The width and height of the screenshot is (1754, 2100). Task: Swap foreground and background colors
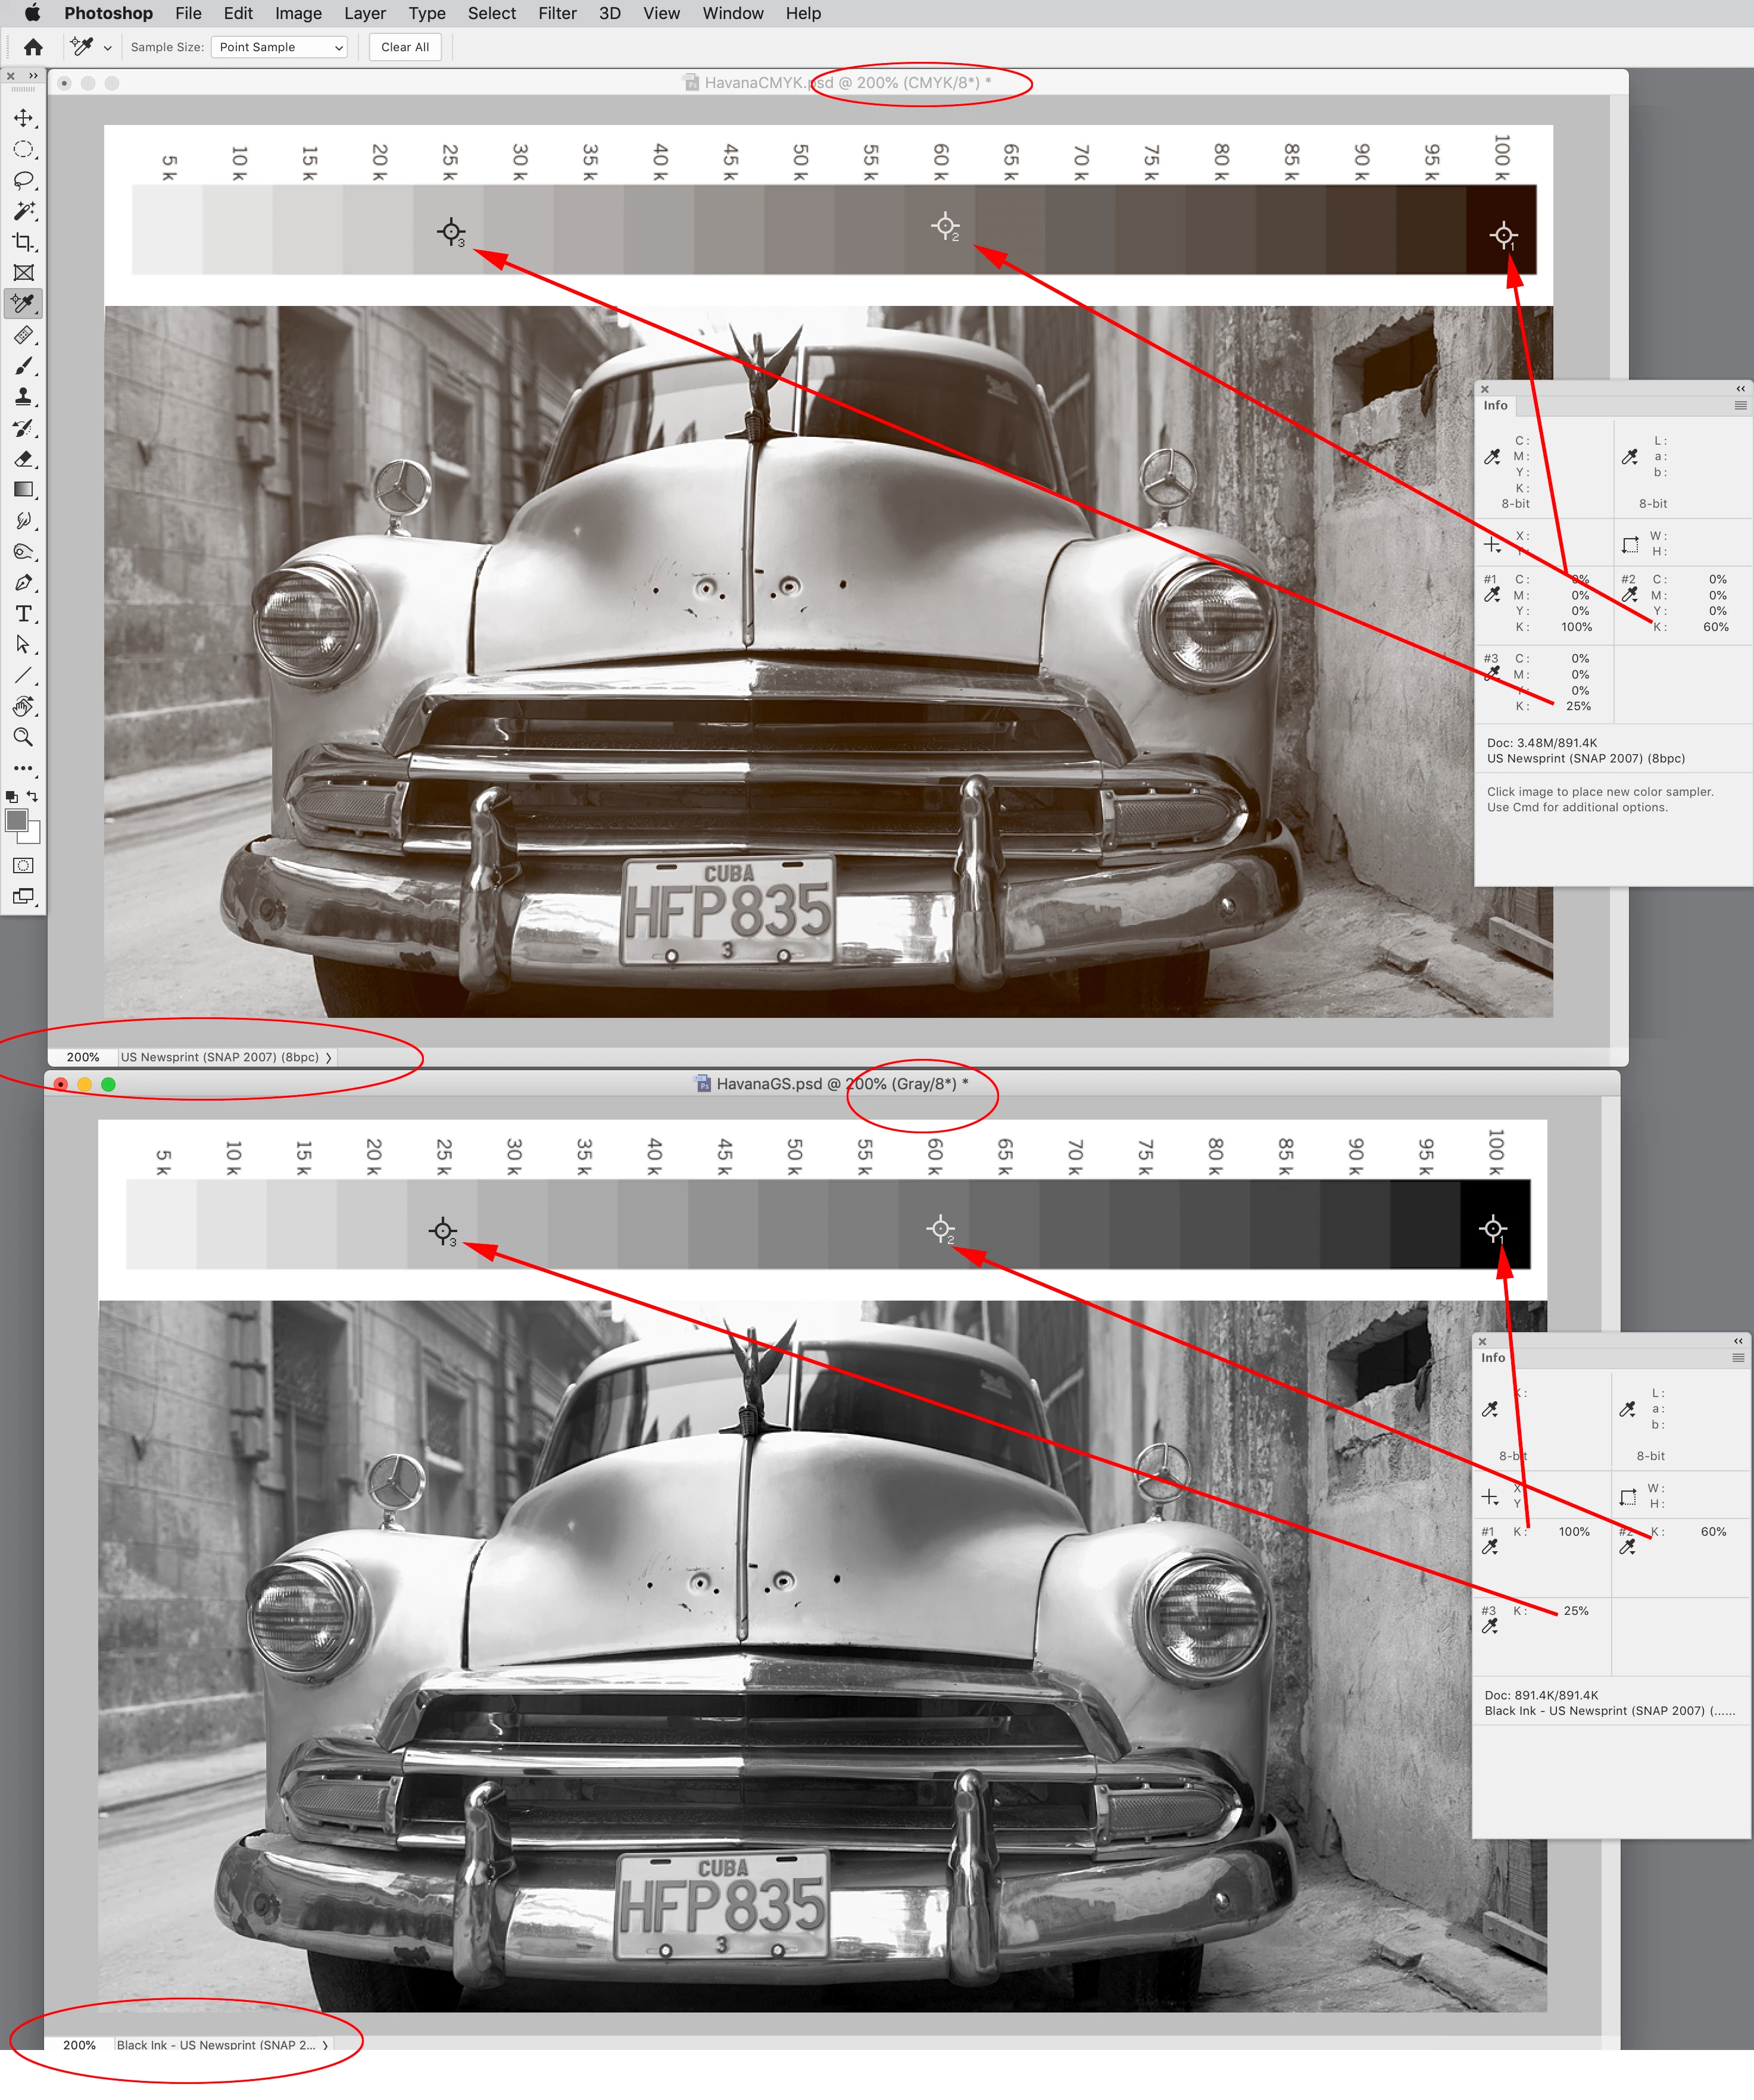click(33, 796)
